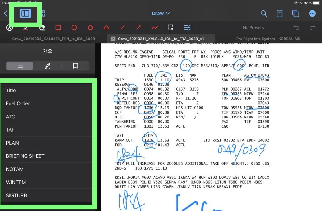Viewport: 322px width, 211px height.
Task: Switch sidebar to outline list view
Action: tap(20, 66)
